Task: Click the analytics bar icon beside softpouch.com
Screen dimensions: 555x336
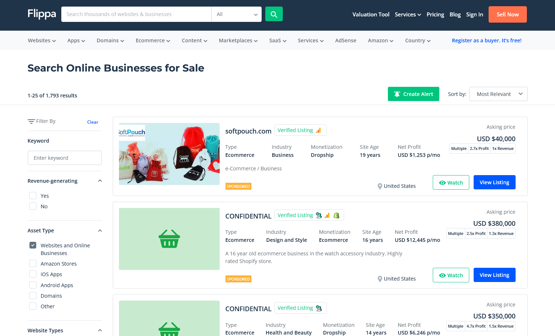Action: (319, 130)
